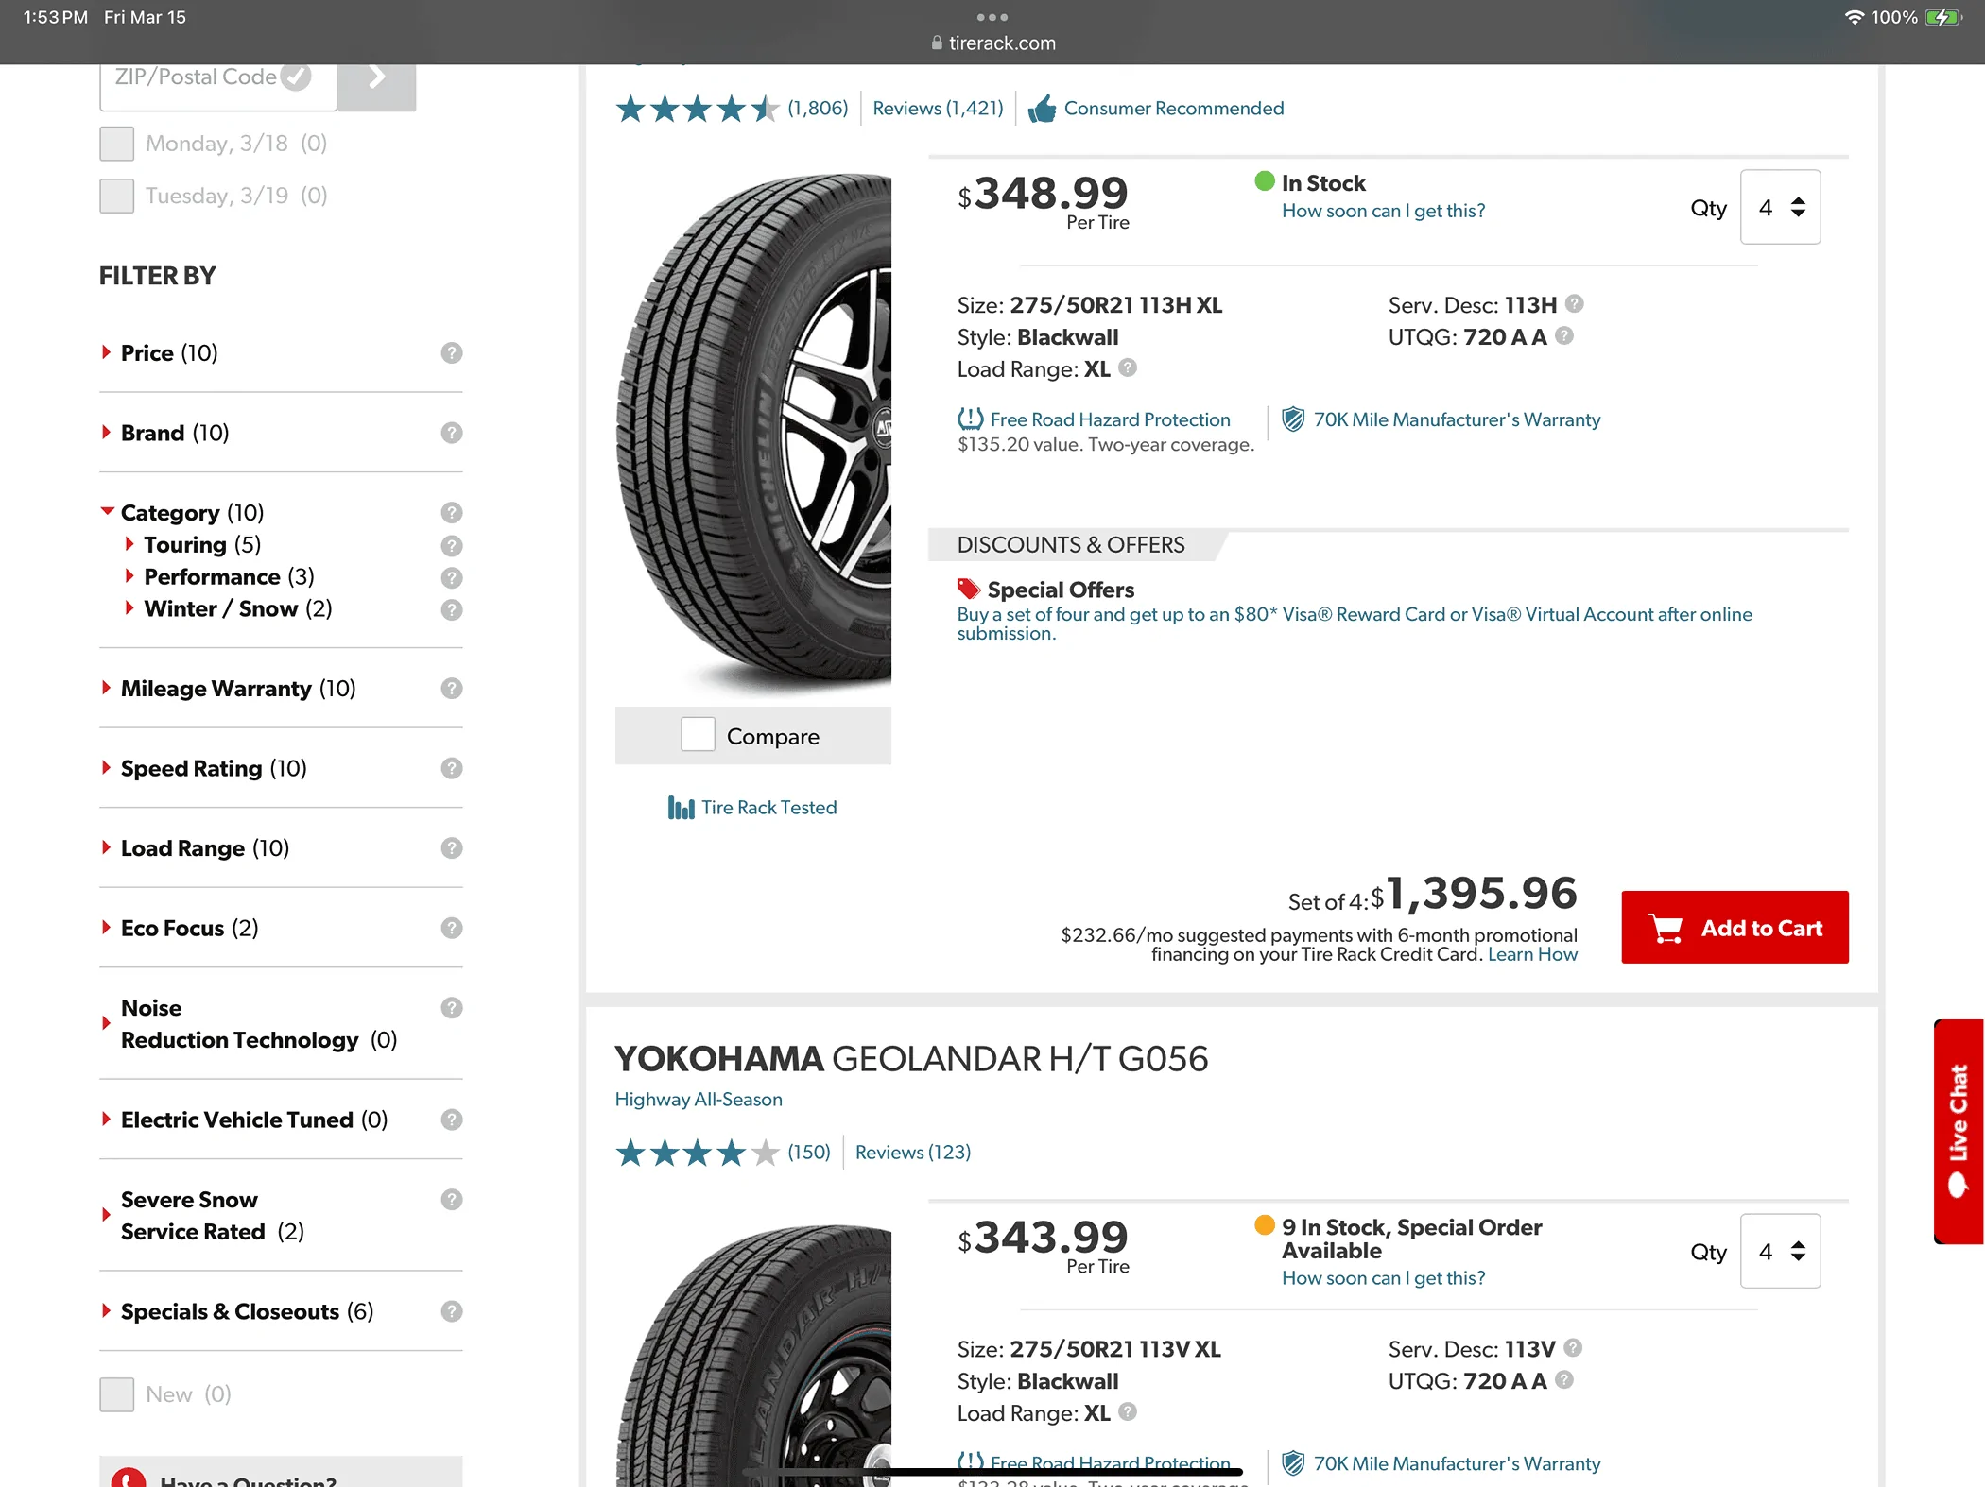
Task: Click help icon beside Serv. Desc 113V
Action: click(x=1573, y=1347)
